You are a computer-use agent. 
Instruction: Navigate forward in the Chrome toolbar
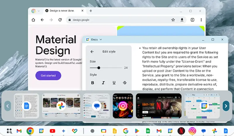pos(51,20)
